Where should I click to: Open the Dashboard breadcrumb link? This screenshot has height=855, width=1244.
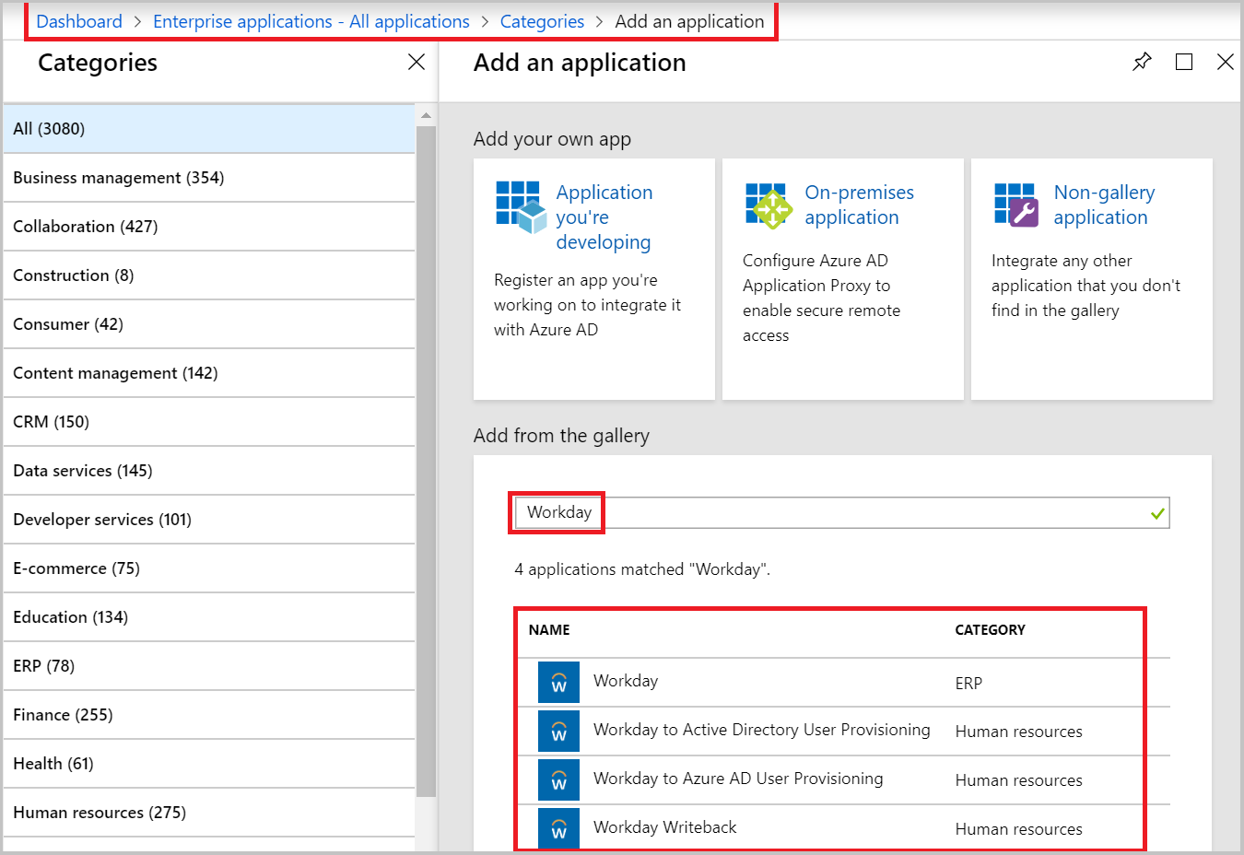click(79, 21)
